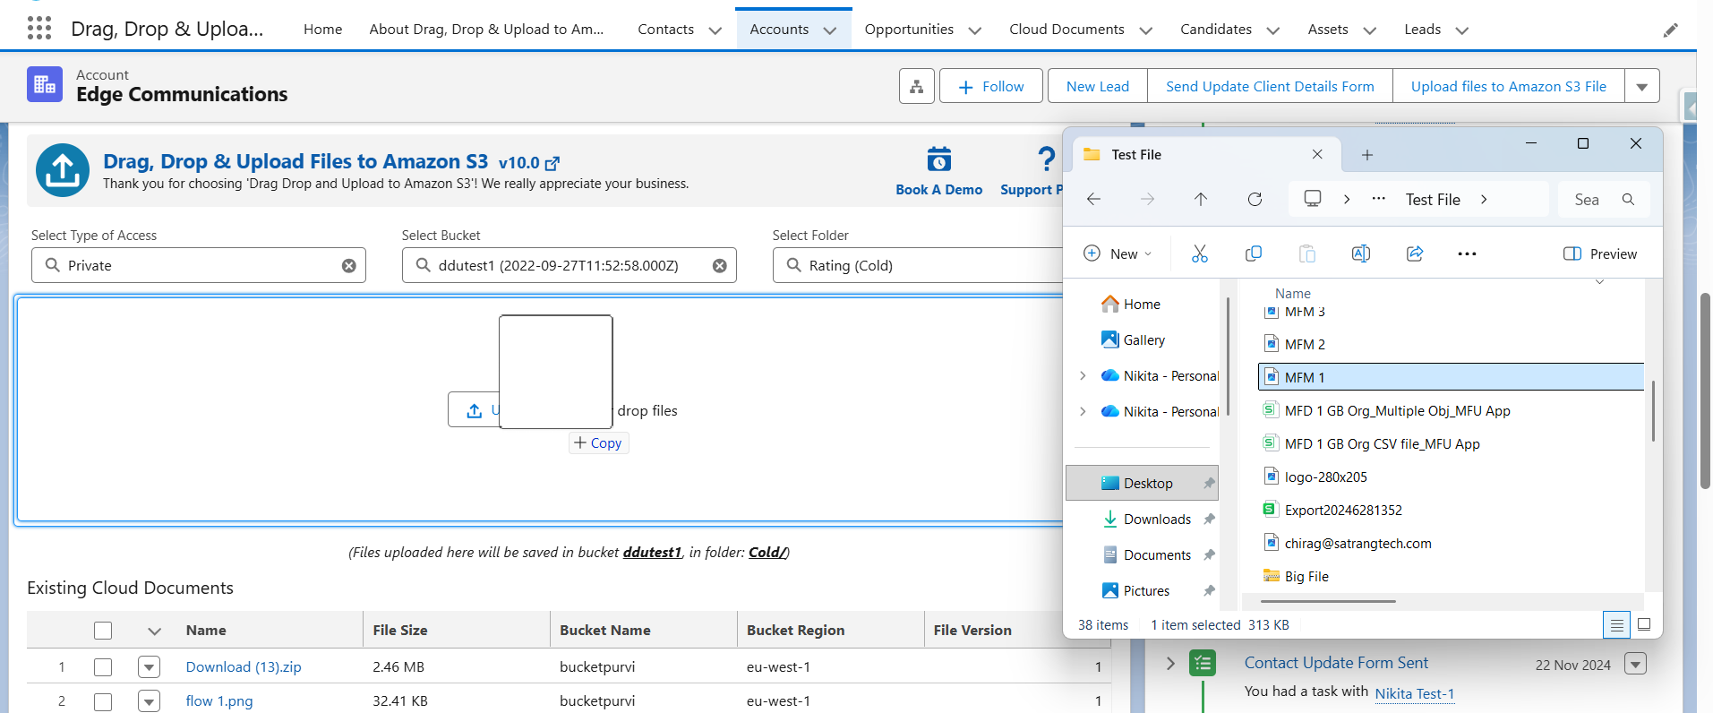
Task: Toggle the Preview pane in Explorer
Action: [1599, 253]
